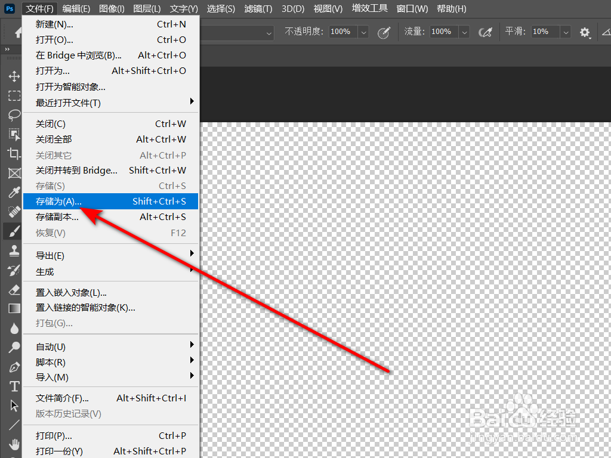Choose 关闭并转到 Bridge... entry
Screen dimensions: 611x458
[x=110, y=171]
